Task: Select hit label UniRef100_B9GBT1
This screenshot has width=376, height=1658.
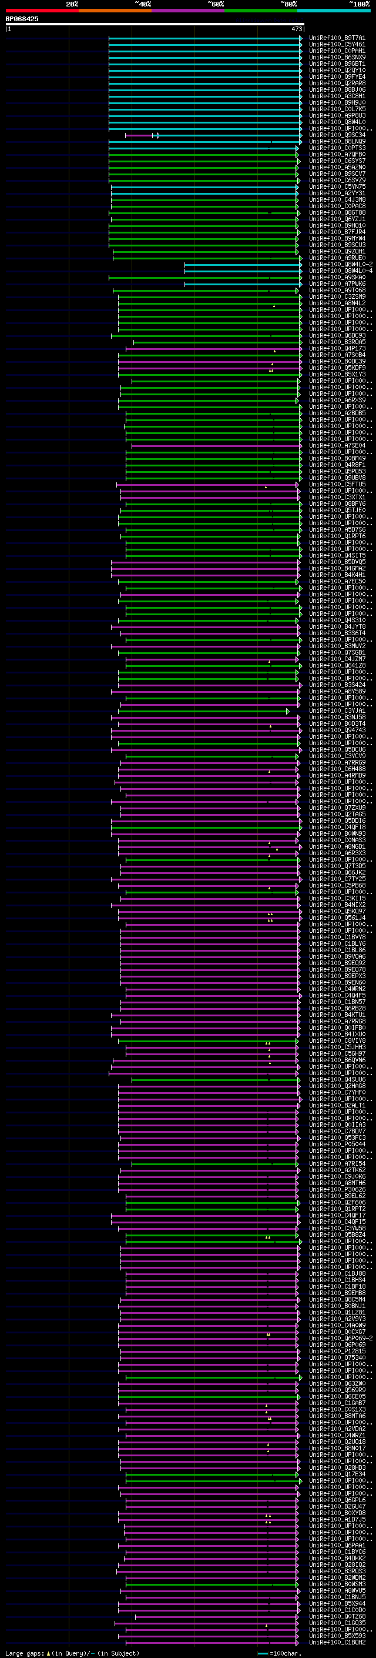Action: pos(337,64)
